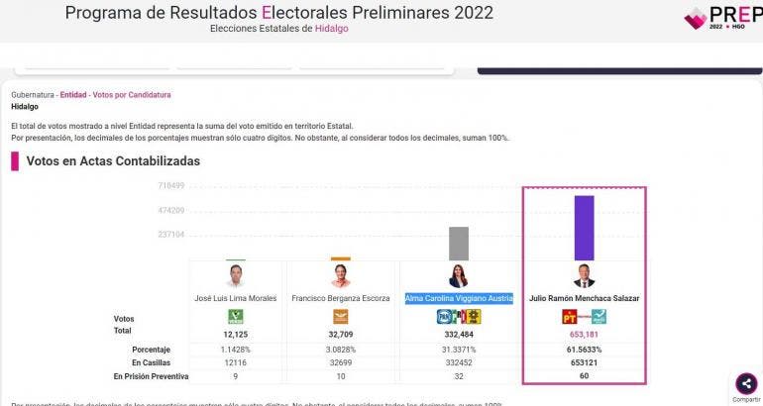Click Votos por Candidatura breadcrumb link
Viewport: 763px width, 406px height.
132,95
